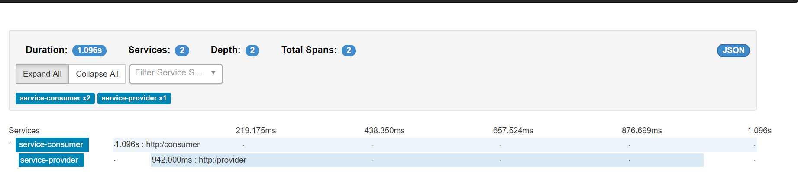The height and width of the screenshot is (185, 798).
Task: Click the Duration 1.096s badge
Action: tap(89, 50)
